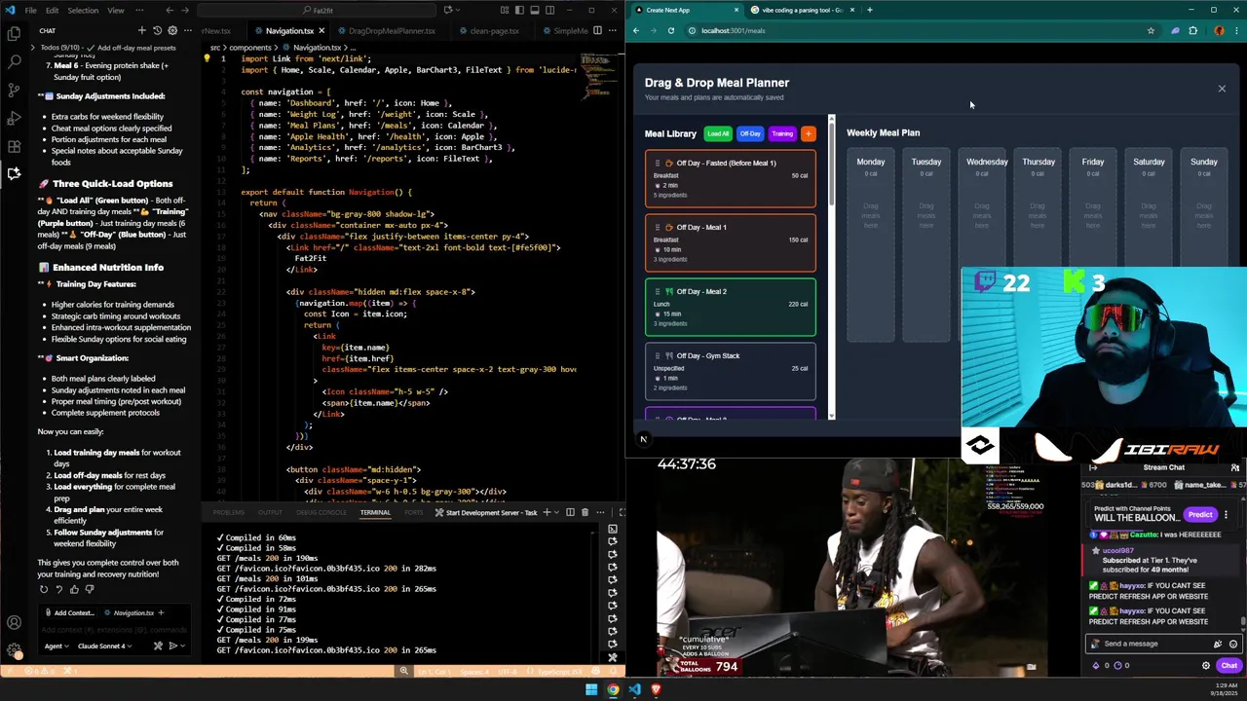Split the terminal panel
1247x701 pixels.
(571, 512)
